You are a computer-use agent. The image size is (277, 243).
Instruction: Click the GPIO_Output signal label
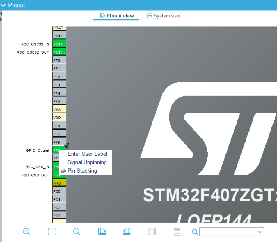pos(38,150)
